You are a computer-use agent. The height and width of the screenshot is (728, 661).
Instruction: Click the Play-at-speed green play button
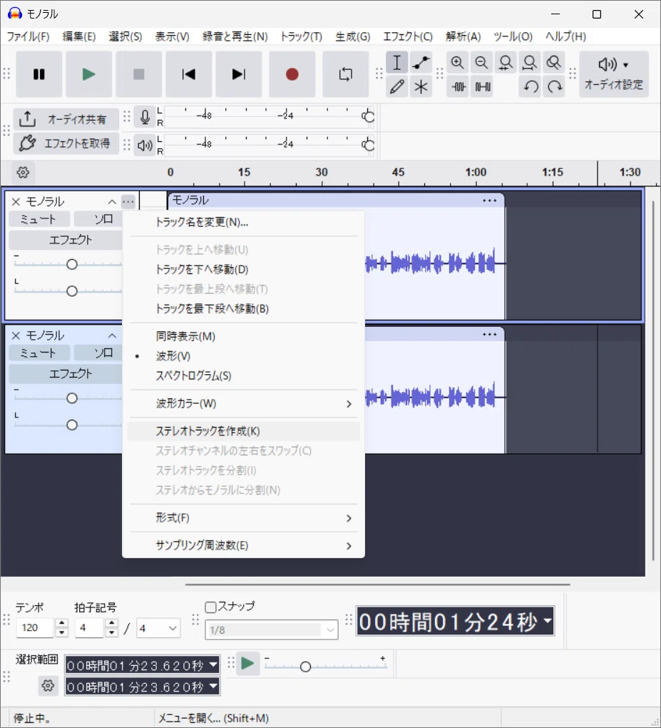(247, 664)
